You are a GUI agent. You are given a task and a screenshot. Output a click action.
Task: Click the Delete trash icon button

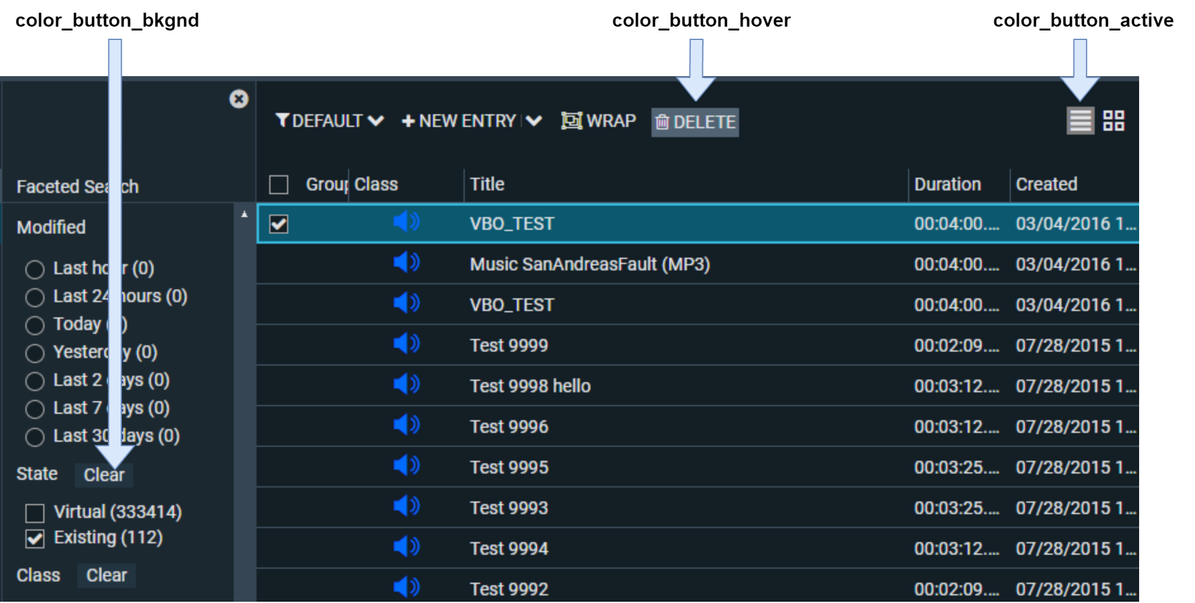[695, 122]
